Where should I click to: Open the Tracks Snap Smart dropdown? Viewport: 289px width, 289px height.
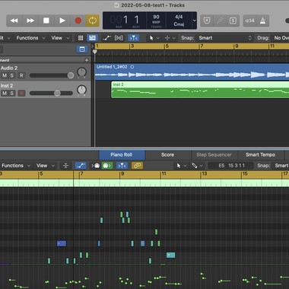pyautogui.click(x=224, y=38)
